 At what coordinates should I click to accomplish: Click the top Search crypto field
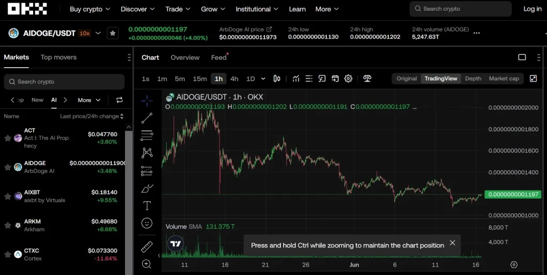pos(460,9)
